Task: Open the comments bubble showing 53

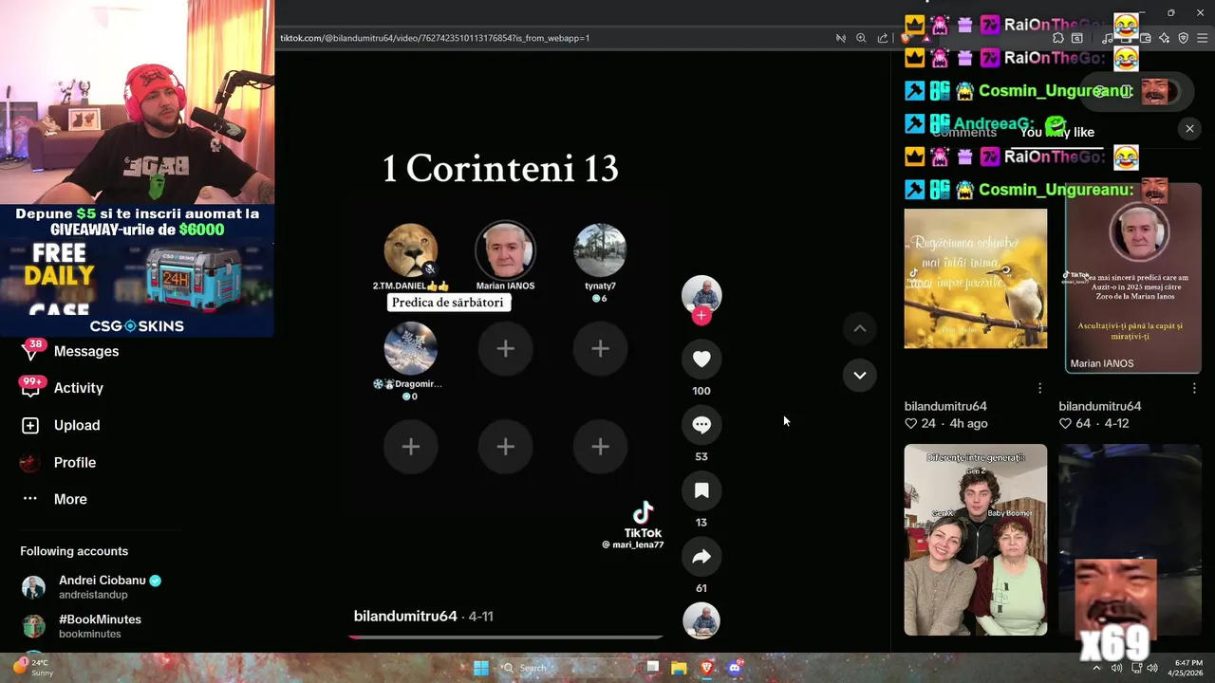Action: pos(701,425)
